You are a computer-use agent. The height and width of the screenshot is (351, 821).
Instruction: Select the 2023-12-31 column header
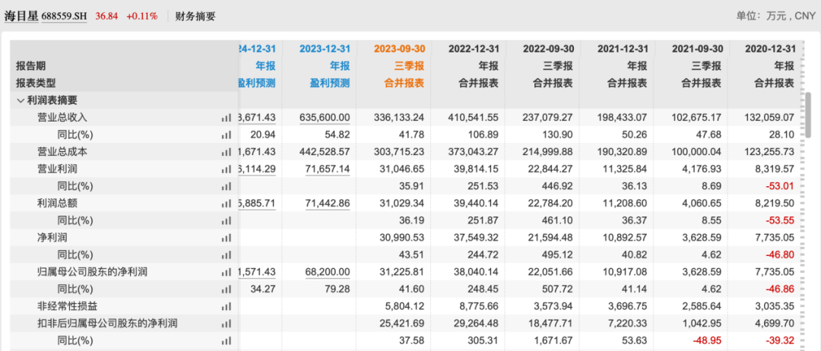tap(325, 49)
